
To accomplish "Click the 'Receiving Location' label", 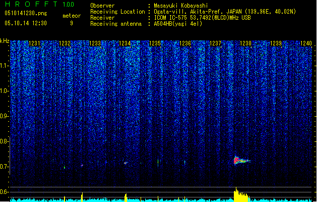I will click(117, 12).
